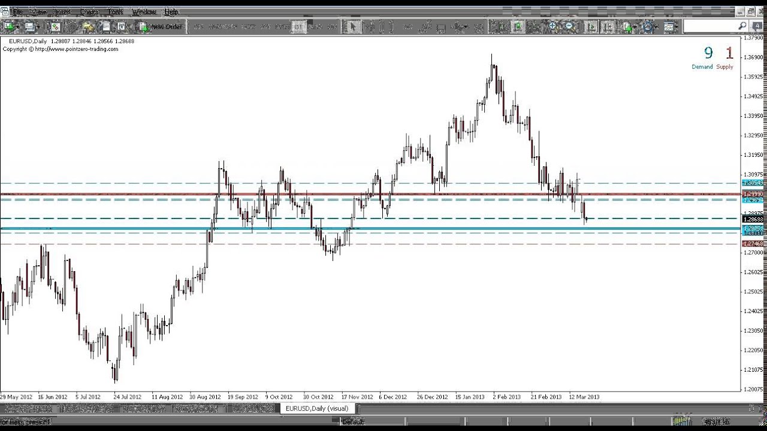Click the Supply count 1
The width and height of the screenshot is (767, 431).
click(x=729, y=53)
